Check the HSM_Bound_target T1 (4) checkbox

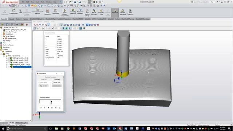click(9, 65)
